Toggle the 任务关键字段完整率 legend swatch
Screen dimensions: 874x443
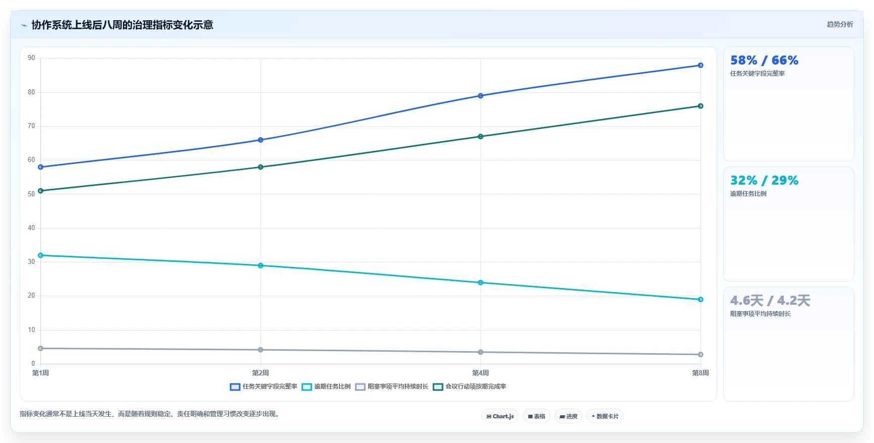[x=235, y=387]
